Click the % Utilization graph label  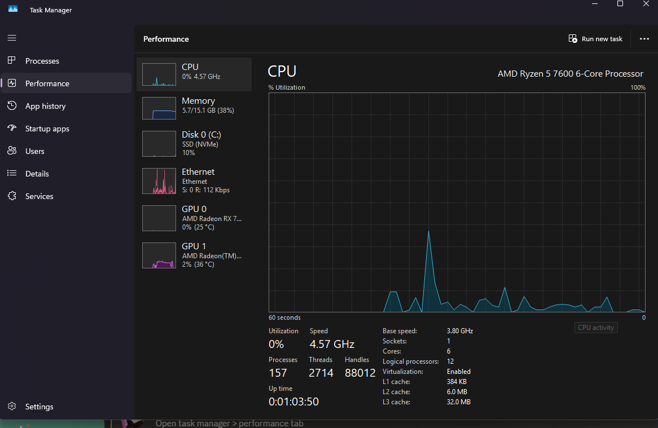(x=287, y=87)
